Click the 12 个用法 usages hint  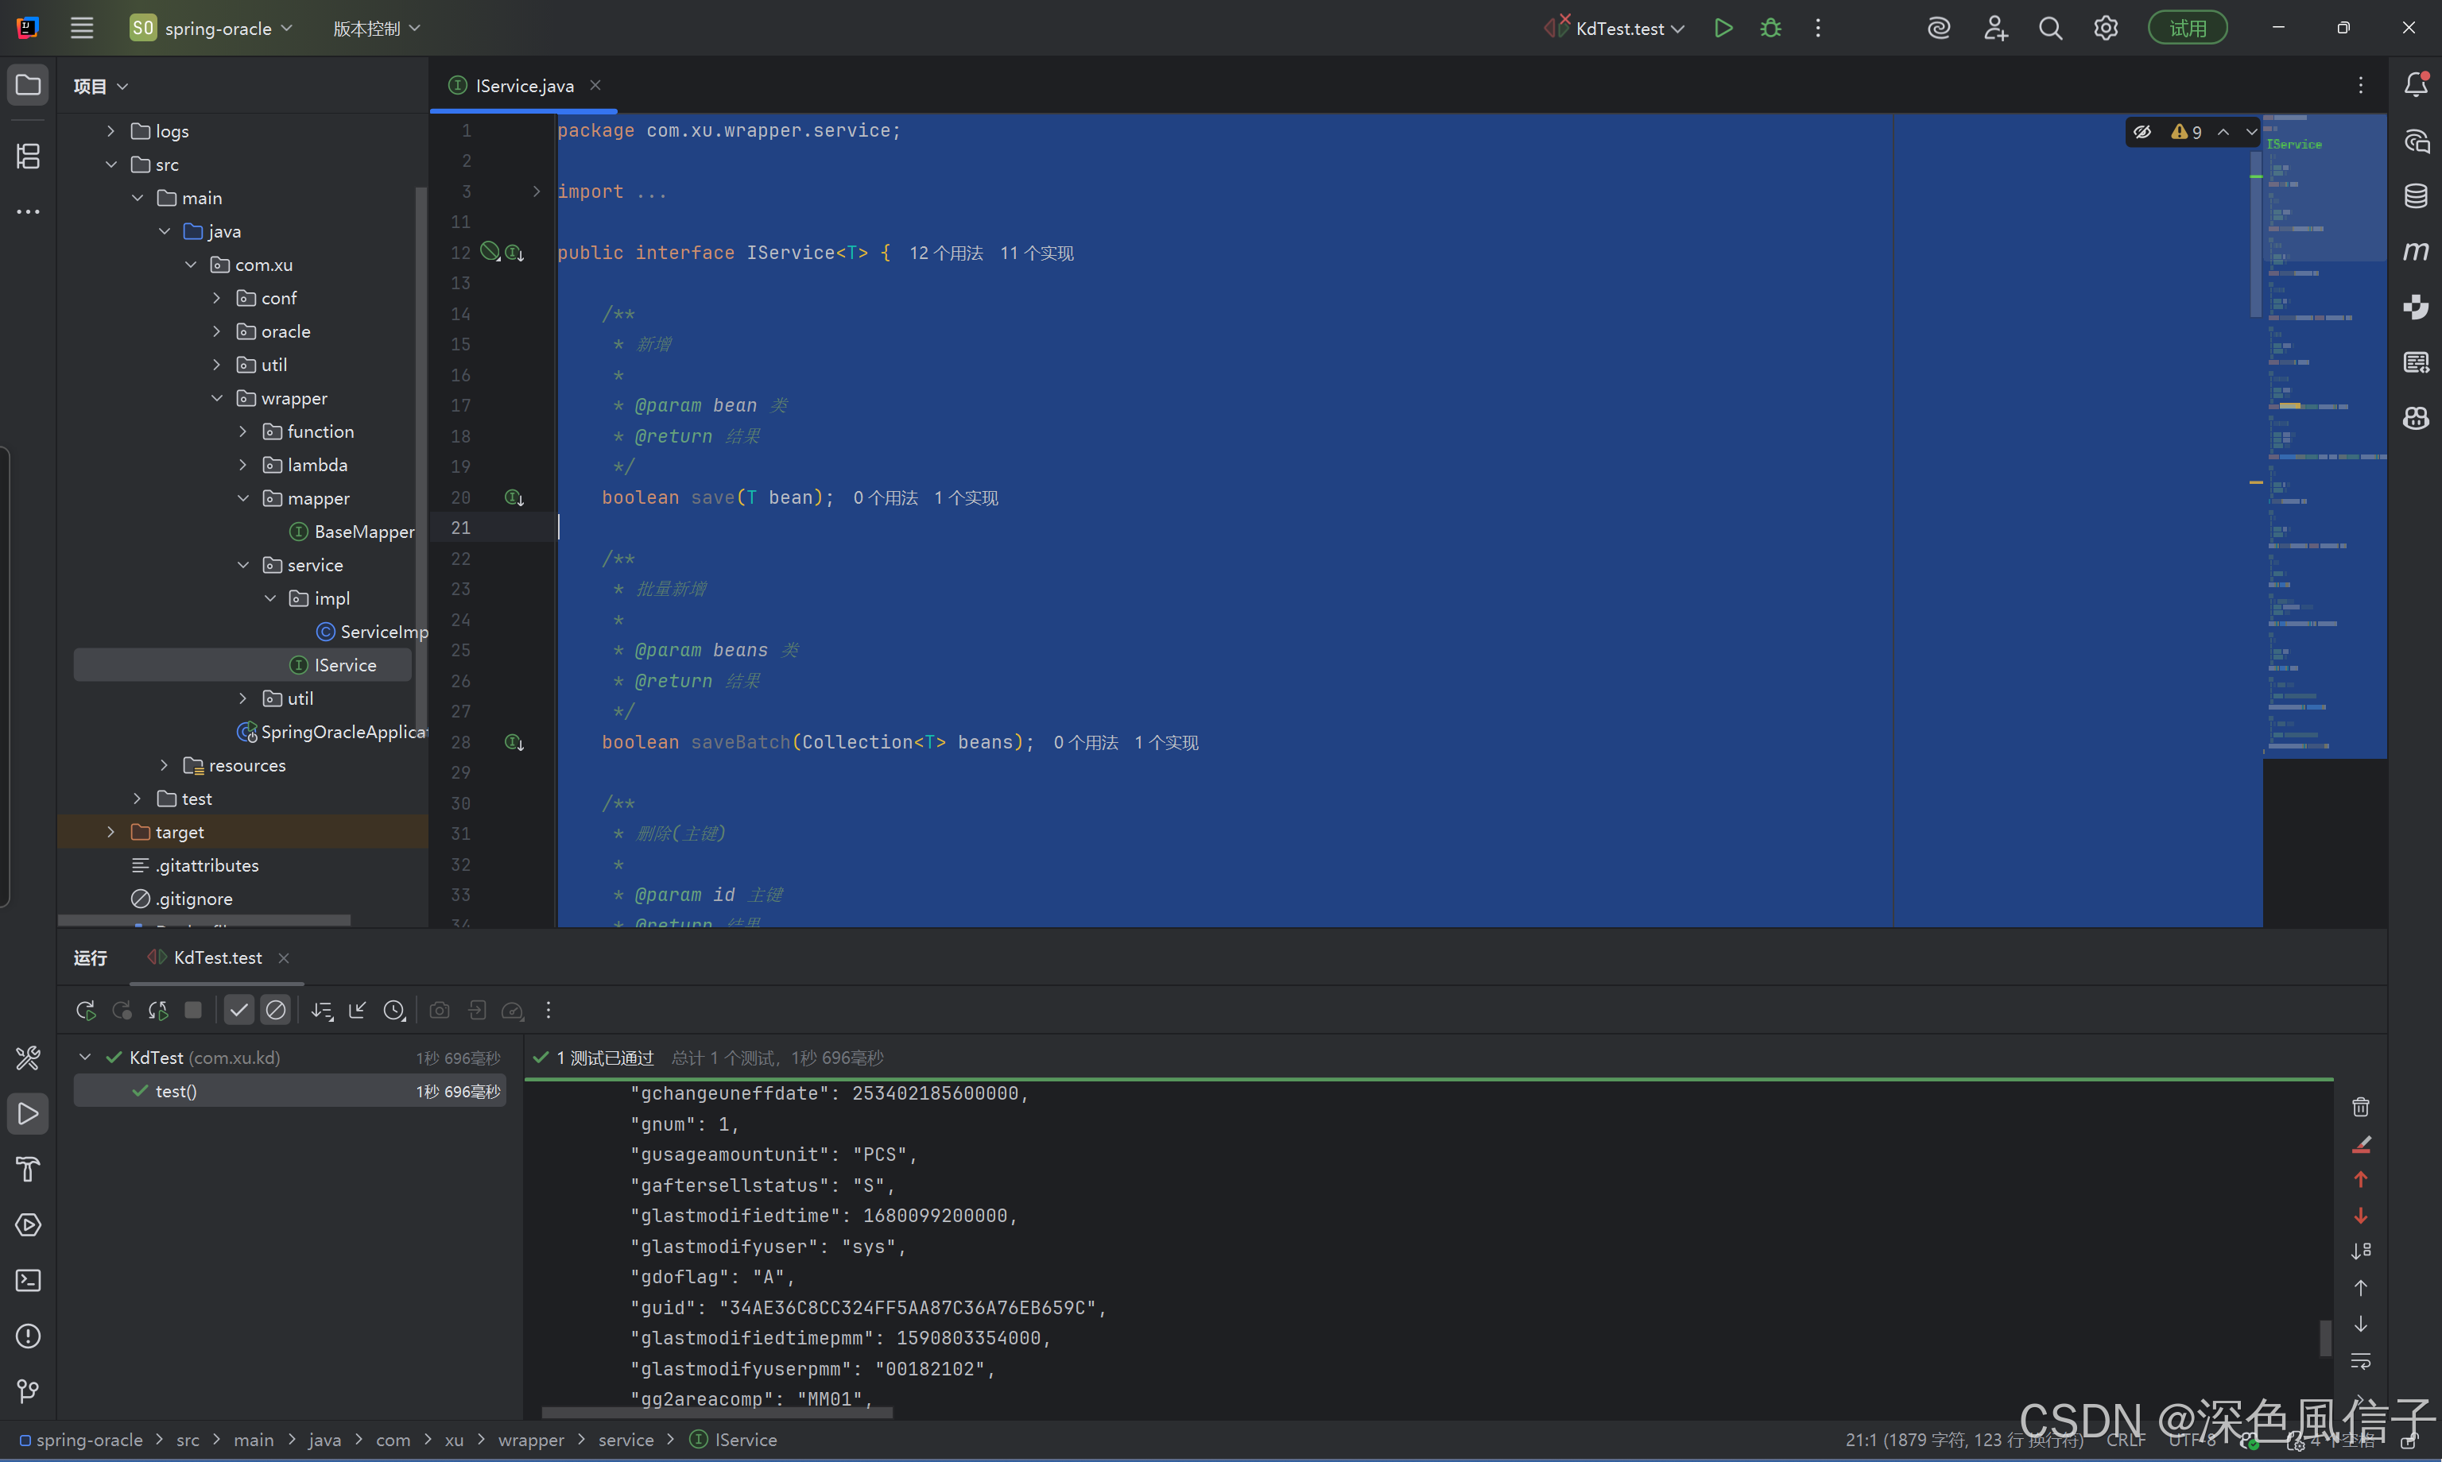click(945, 253)
